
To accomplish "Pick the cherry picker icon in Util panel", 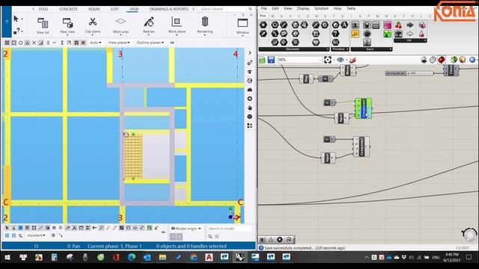I will (398, 25).
